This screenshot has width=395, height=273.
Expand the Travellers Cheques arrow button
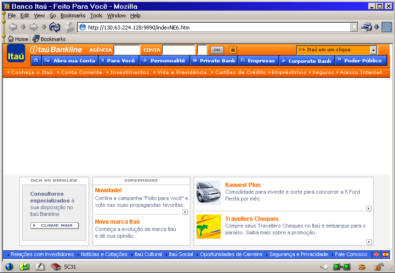coord(369,242)
